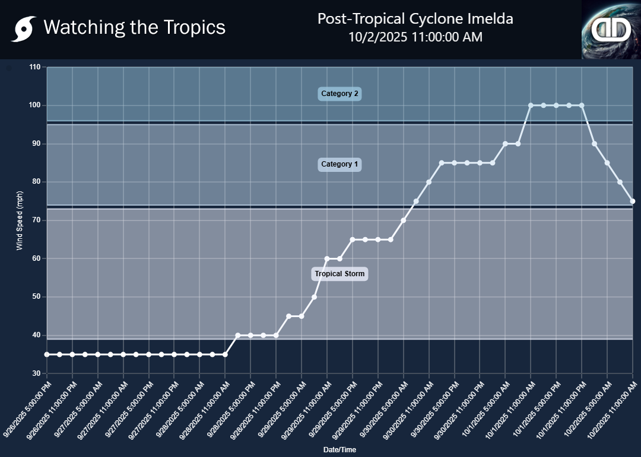Click the 70 mph data point
Viewport: 641px width, 457px height.
[x=404, y=220]
